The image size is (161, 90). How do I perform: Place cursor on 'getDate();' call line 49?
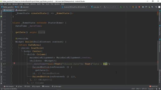[42, 70]
